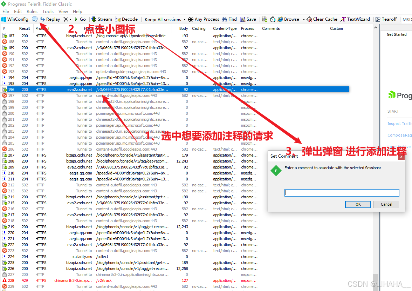Image resolution: width=412 pixels, height=291 pixels.
Task: Open the Keep: All sessions dropdown
Action: (165, 20)
